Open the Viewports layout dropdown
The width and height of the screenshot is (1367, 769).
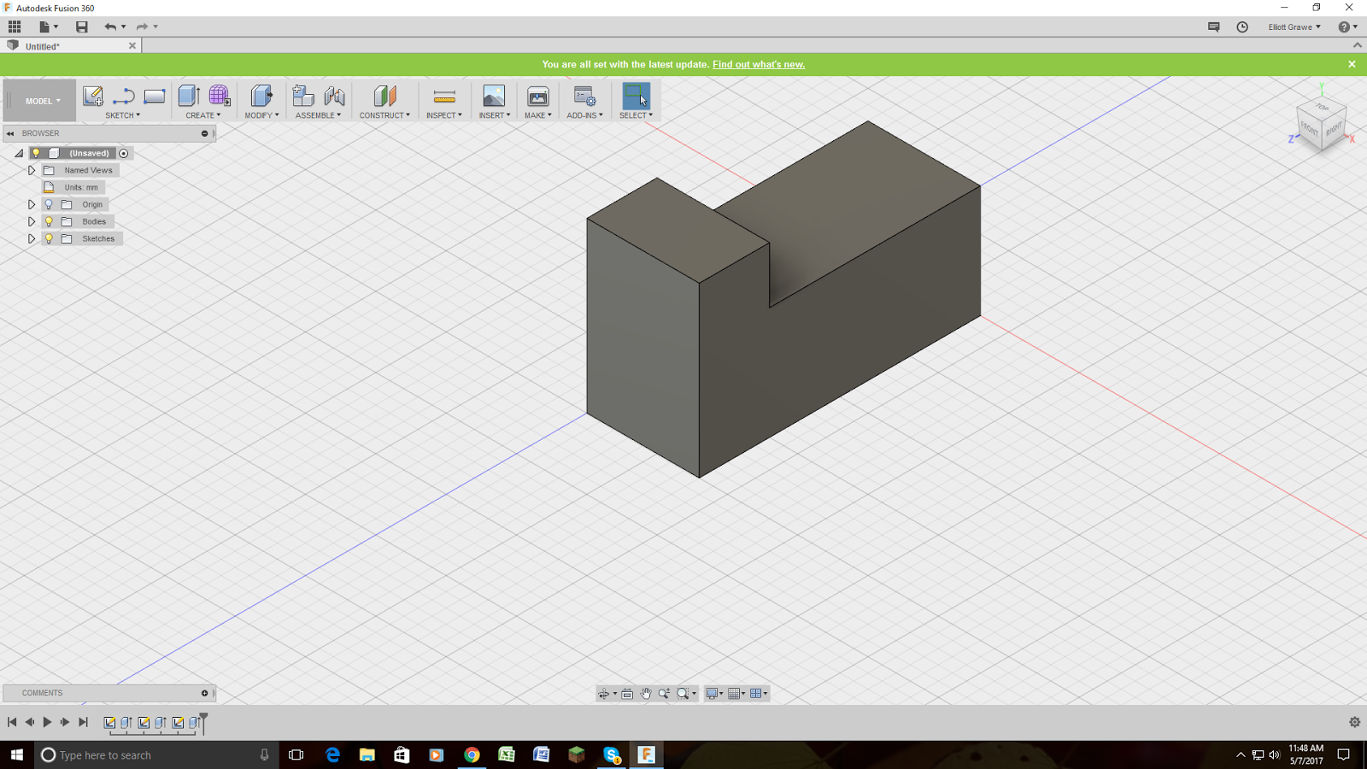click(x=759, y=694)
